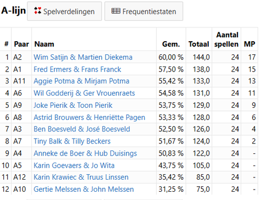Click the table icon on Frequentiestaten
The height and width of the screenshot is (200, 262).
click(x=116, y=11)
